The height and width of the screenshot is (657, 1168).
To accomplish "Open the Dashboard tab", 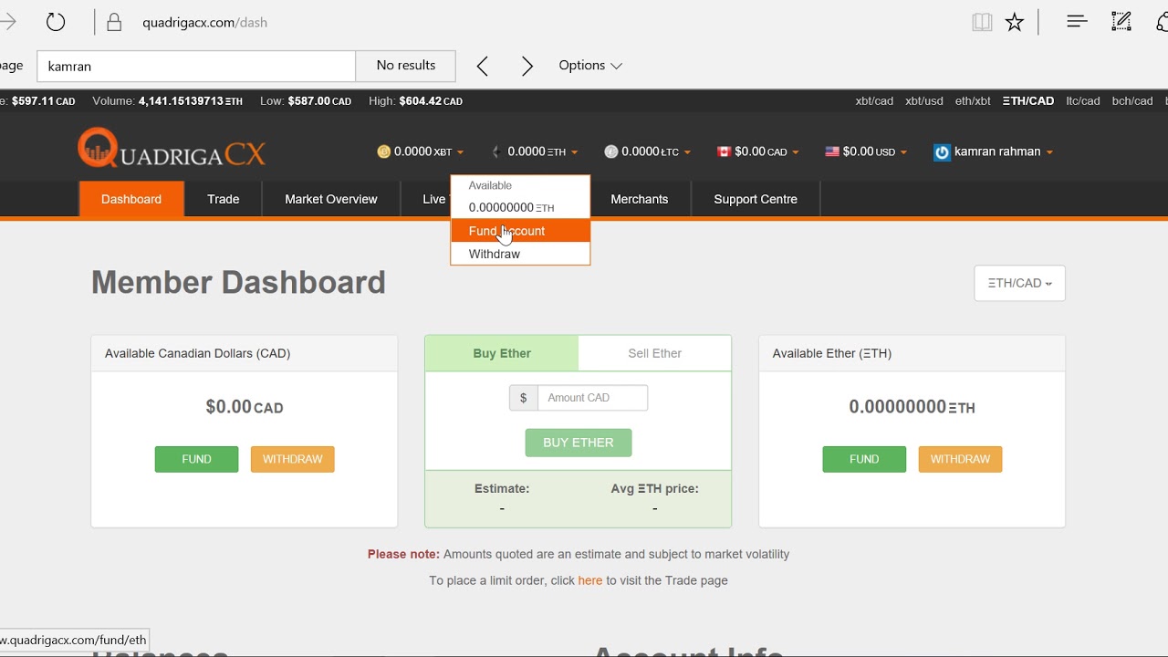I will pyautogui.click(x=131, y=199).
